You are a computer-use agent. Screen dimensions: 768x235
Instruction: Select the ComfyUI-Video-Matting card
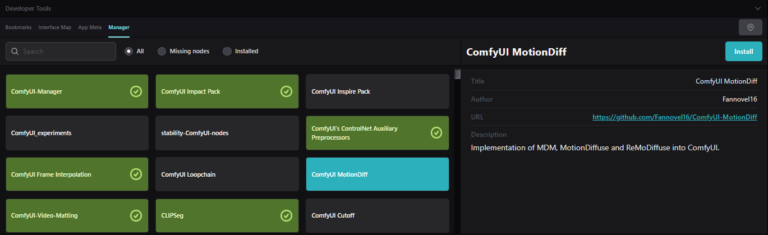pyautogui.click(x=77, y=215)
